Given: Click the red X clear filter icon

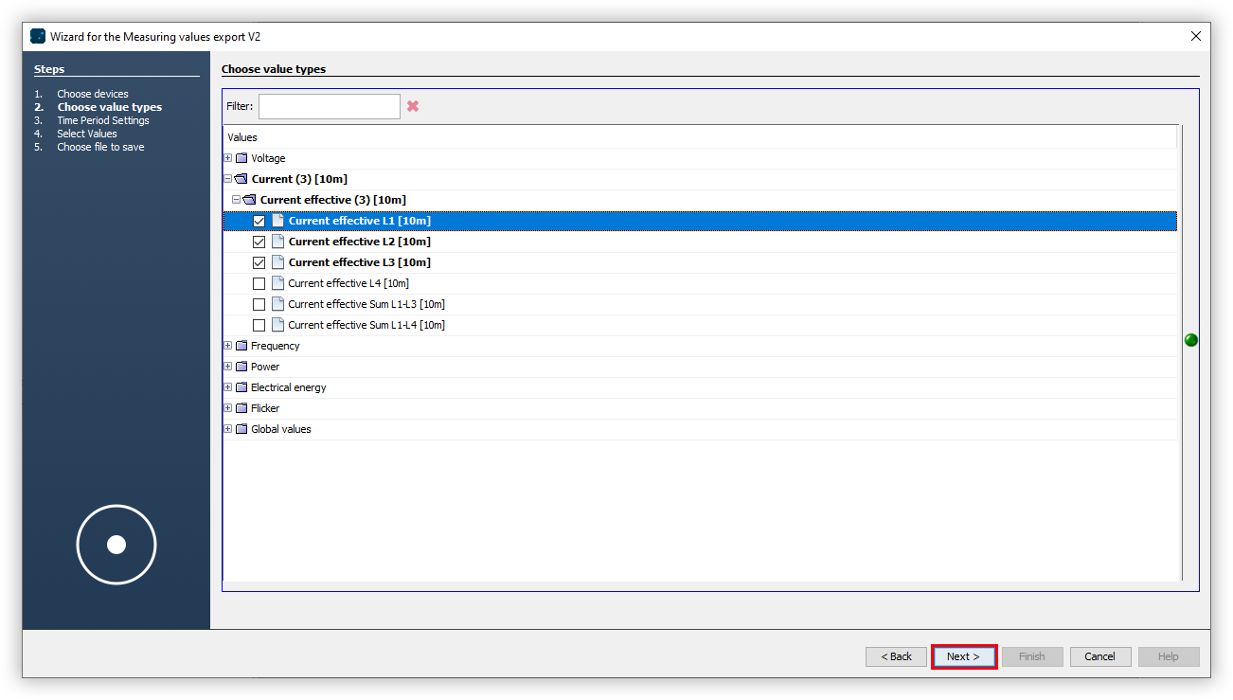Looking at the screenshot, I should pyautogui.click(x=413, y=106).
